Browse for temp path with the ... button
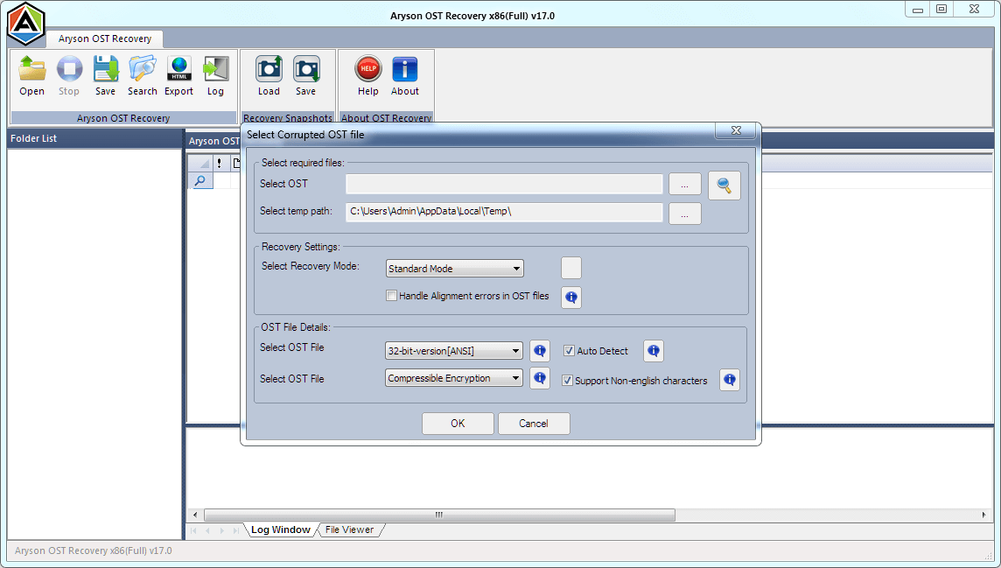Screen dimensions: 1001x568 click(x=685, y=214)
